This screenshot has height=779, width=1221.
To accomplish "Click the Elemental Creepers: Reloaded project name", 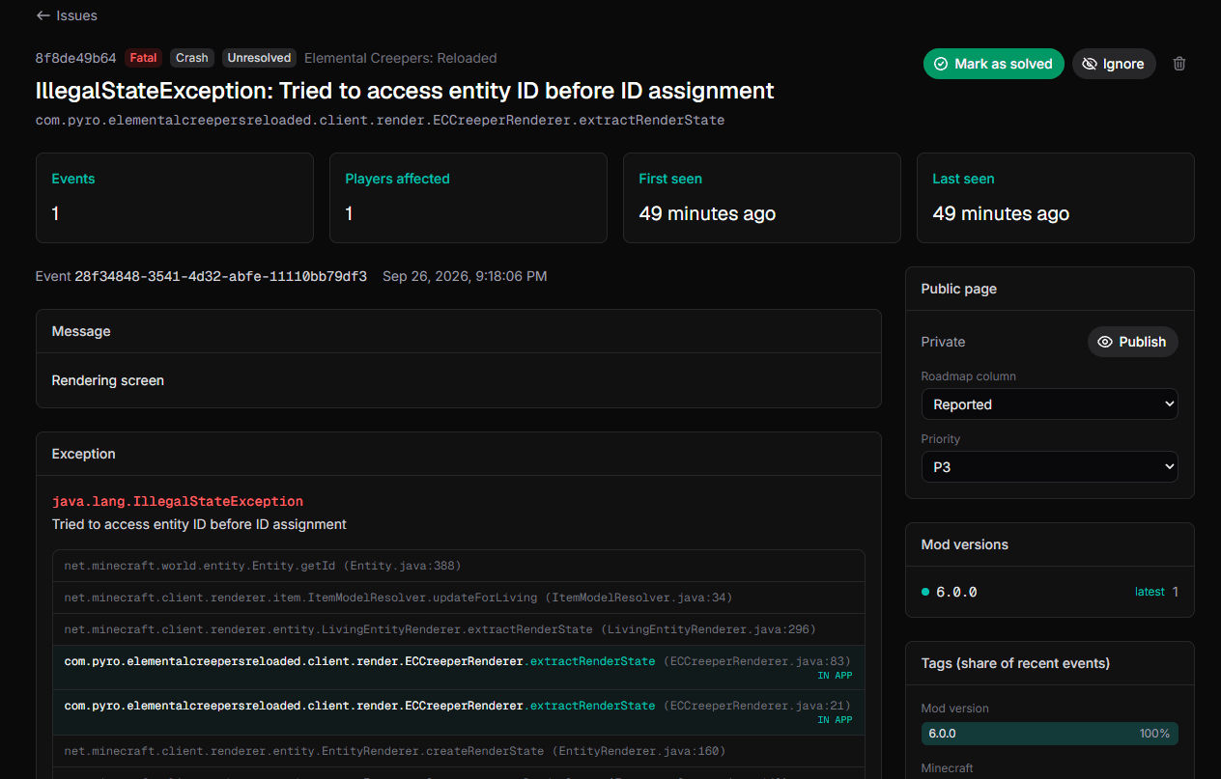I will (401, 58).
